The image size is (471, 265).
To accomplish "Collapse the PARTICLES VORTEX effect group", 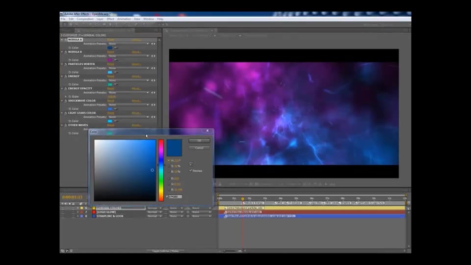I will point(62,64).
